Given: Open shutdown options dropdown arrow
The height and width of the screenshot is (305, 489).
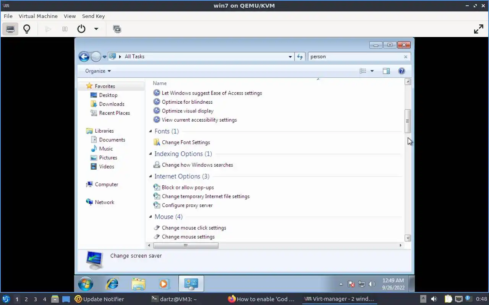Looking at the screenshot, I should pos(96,29).
